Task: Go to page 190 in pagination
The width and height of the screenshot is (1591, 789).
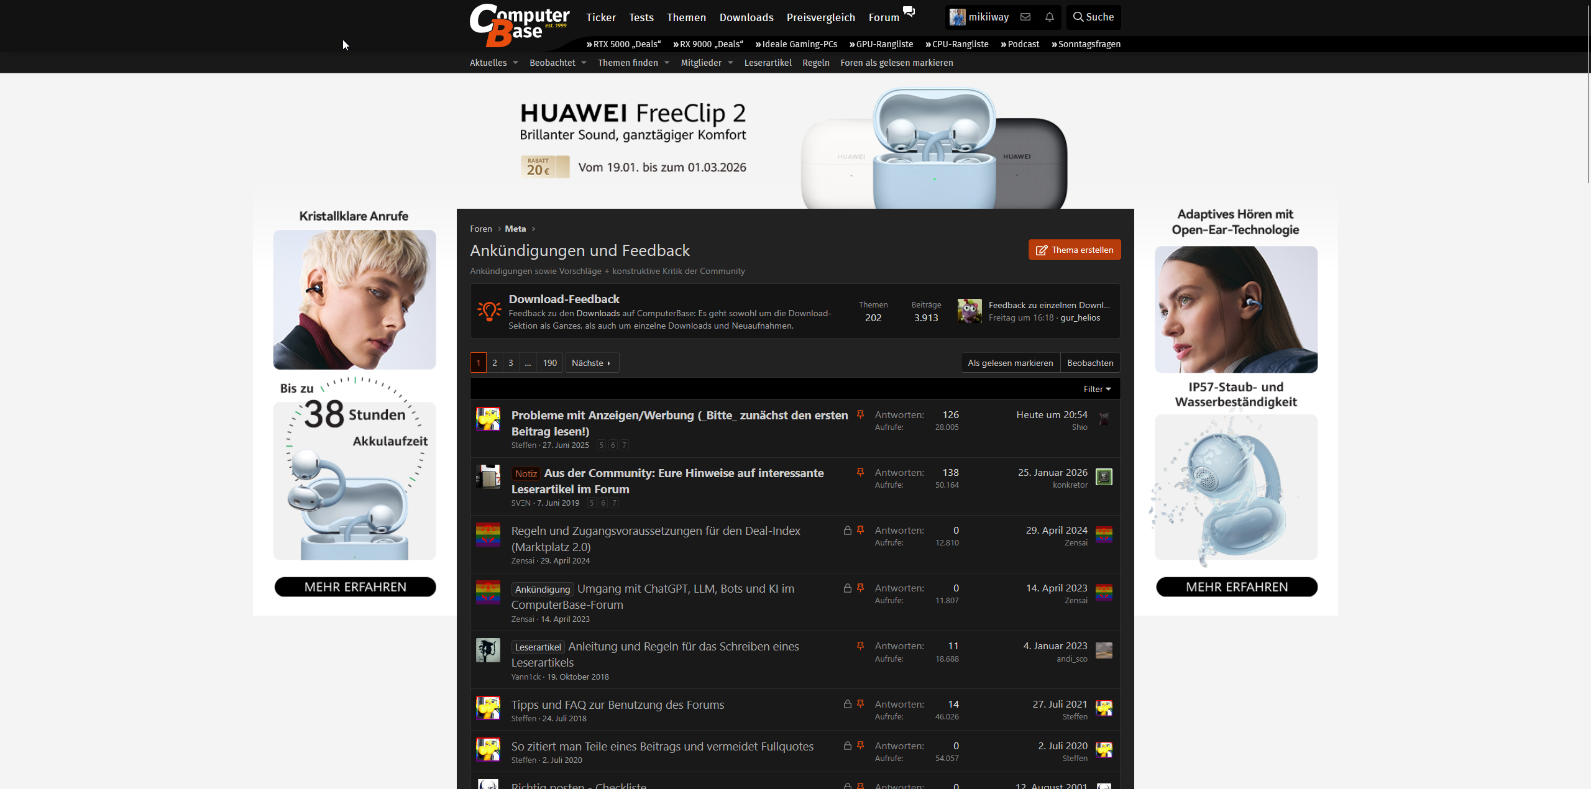Action: [549, 363]
